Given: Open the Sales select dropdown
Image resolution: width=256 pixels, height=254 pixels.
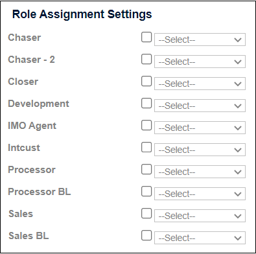Looking at the screenshot, I should tap(200, 216).
